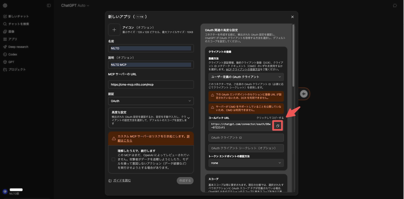Click the OAuth settings panel scrollbar

tap(293, 56)
